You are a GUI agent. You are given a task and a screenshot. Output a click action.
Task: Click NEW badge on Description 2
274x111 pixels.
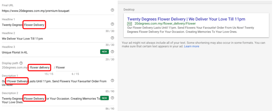pos(105,98)
